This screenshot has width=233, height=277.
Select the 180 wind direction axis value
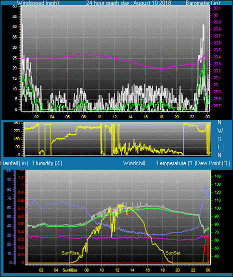[16, 139]
